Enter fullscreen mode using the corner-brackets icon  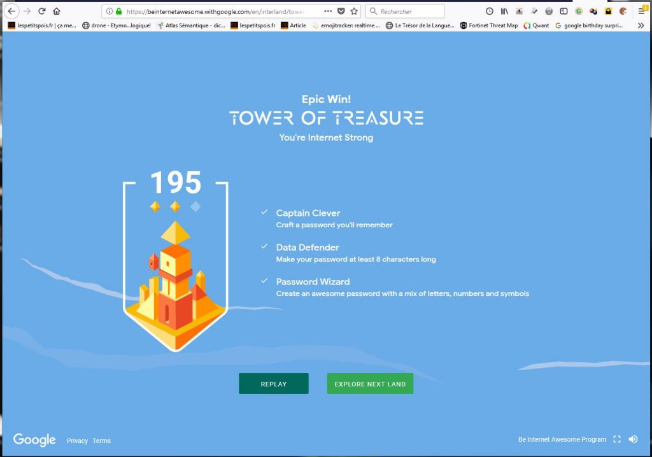click(616, 439)
